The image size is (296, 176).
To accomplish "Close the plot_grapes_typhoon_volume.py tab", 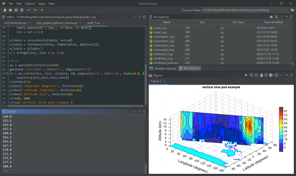I will 81,23.
